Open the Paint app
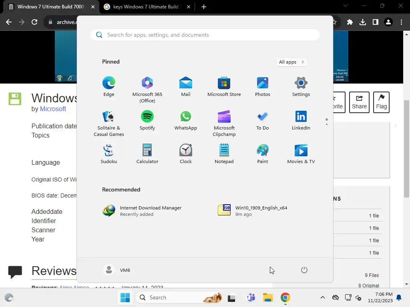410x307 pixels. point(263,154)
